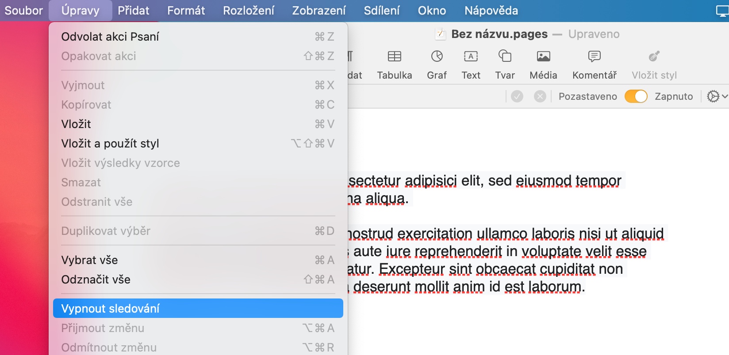
Task: Click the display icon in the menu bar
Action: (722, 11)
